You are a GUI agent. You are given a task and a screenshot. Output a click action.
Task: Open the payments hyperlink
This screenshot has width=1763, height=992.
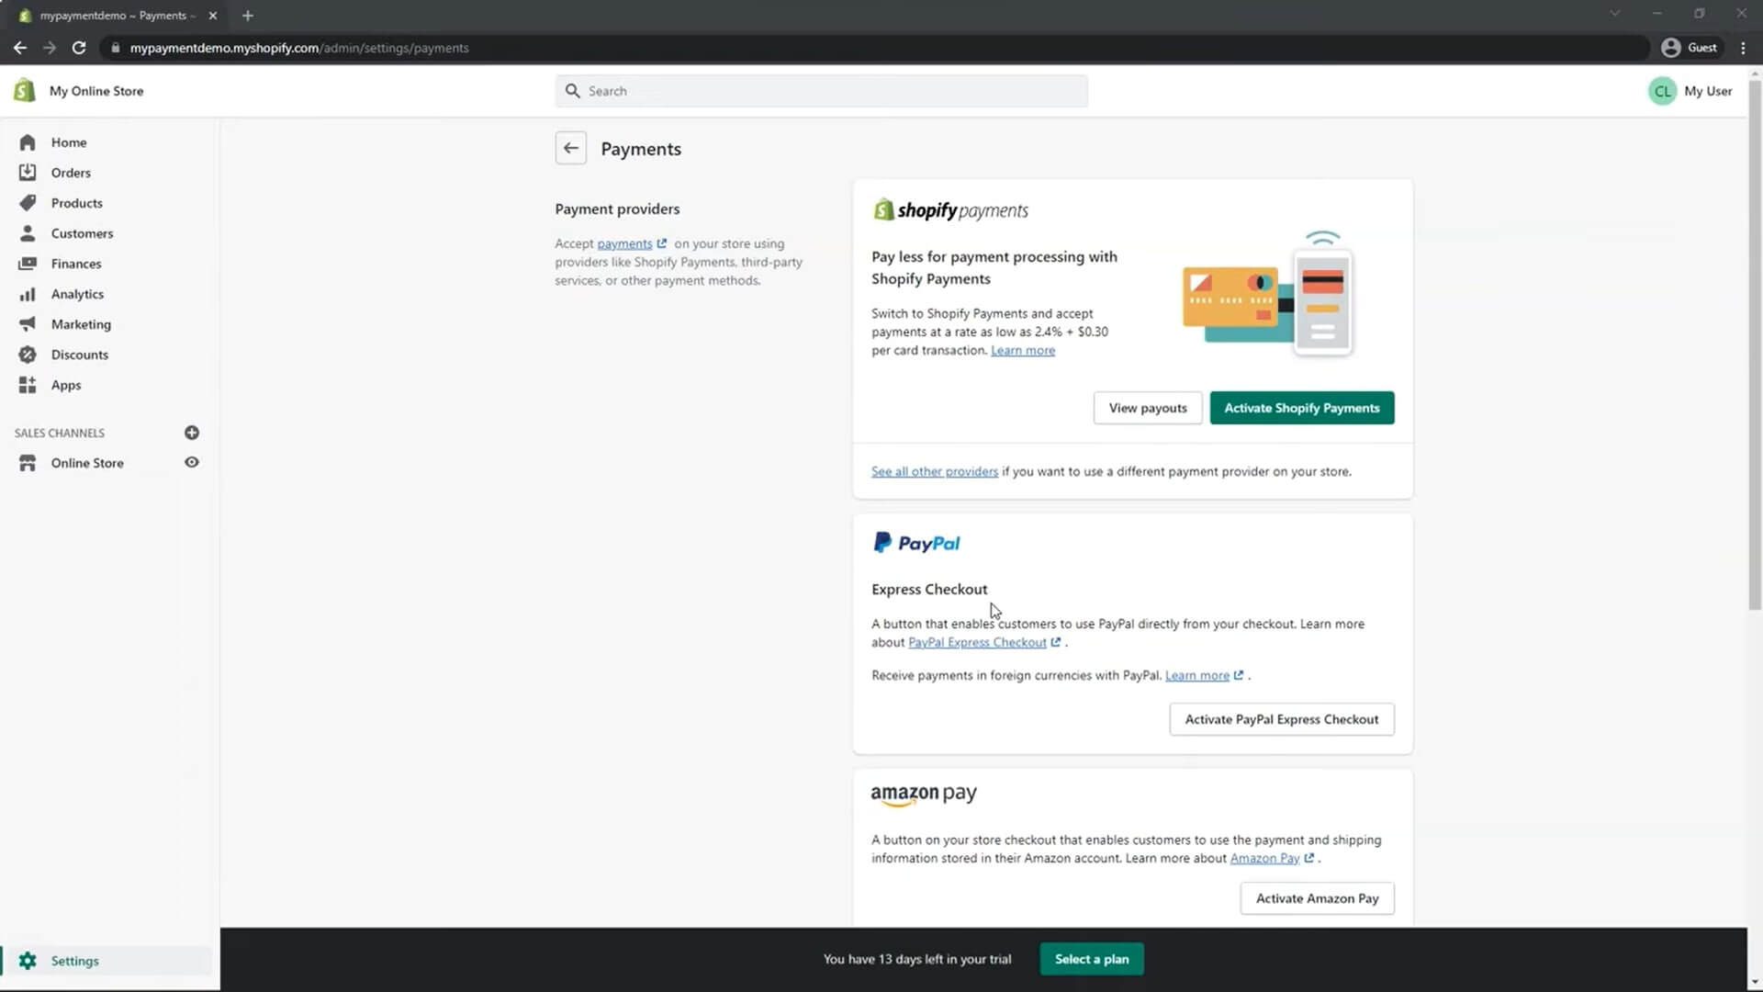(623, 242)
